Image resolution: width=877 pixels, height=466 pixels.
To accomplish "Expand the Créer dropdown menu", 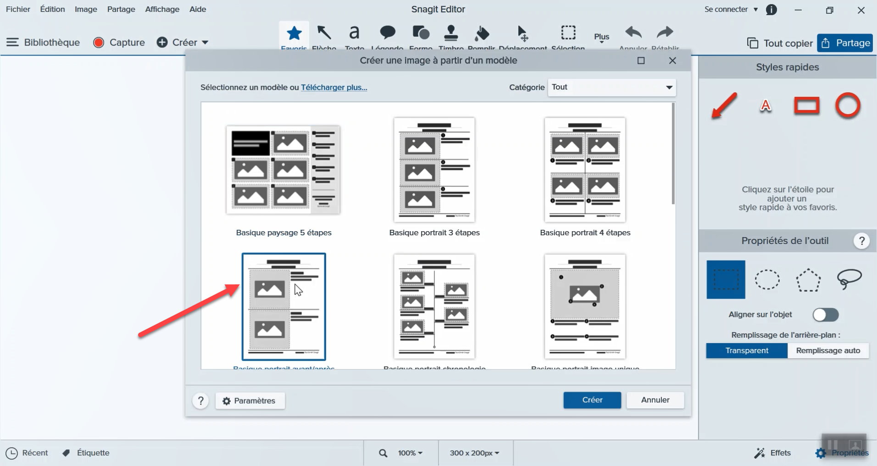I will click(x=205, y=43).
